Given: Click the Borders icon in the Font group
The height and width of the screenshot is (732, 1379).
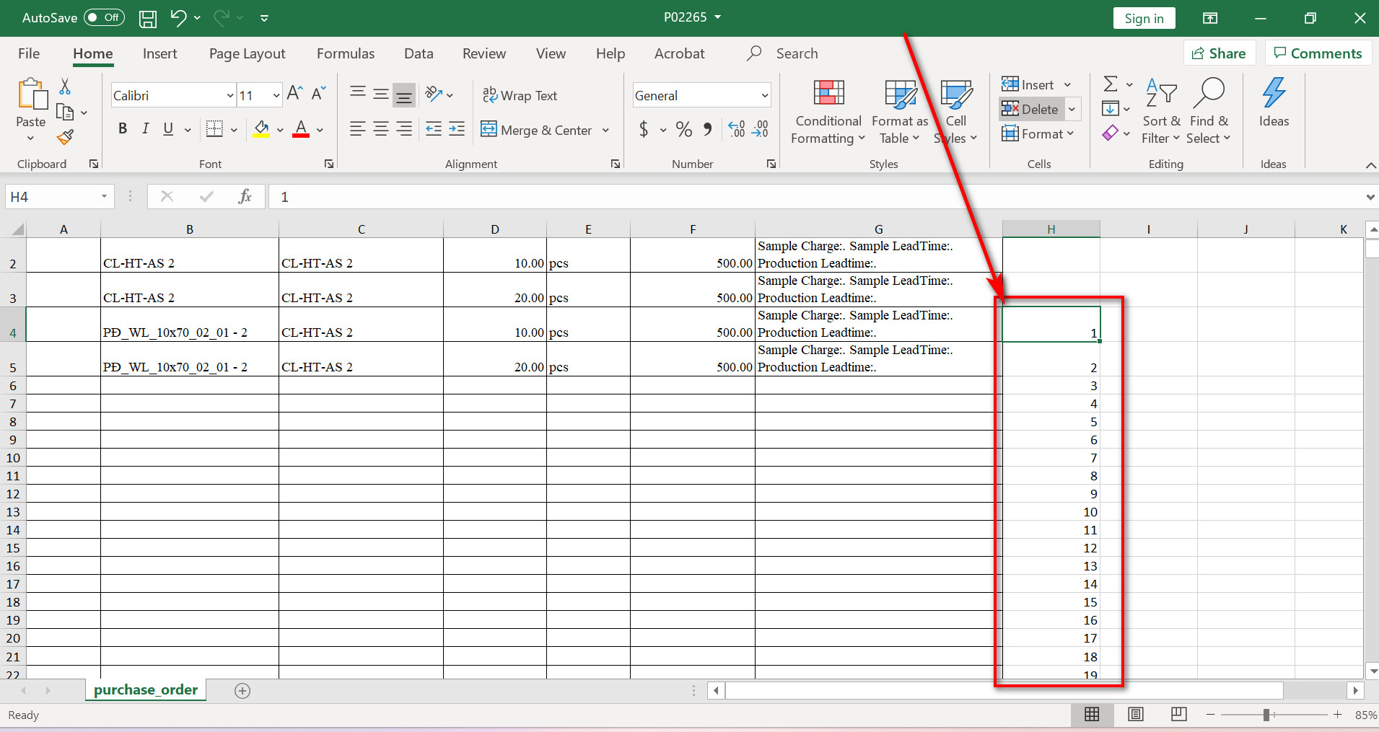Looking at the screenshot, I should click(214, 129).
